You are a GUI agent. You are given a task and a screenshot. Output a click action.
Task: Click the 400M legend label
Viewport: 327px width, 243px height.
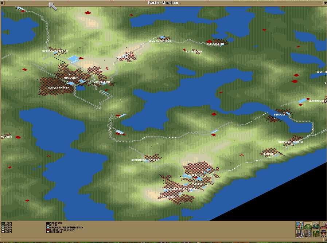point(8,230)
